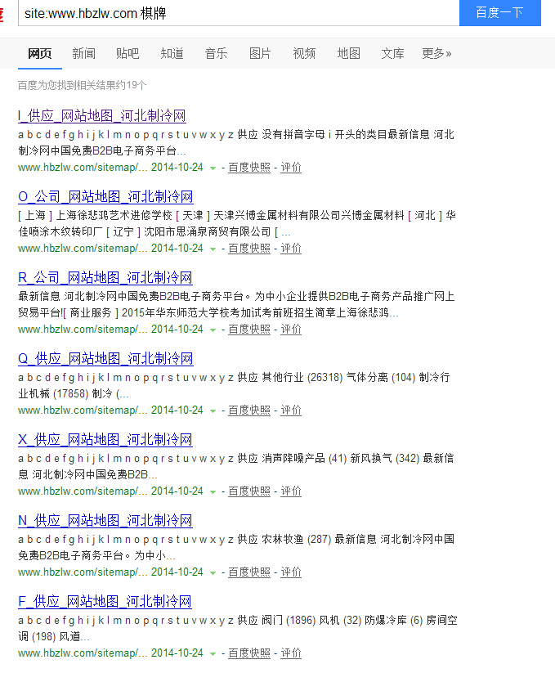Expand green arrow under N_供应 result
Screen dimensions: 555x673
pyautogui.click(x=213, y=573)
